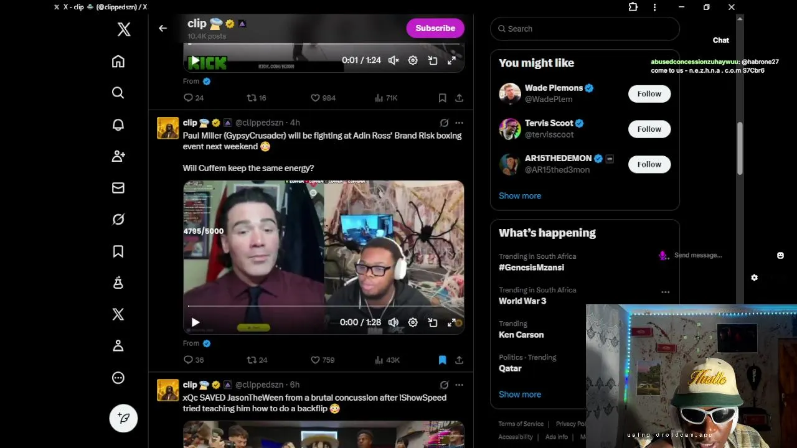Reply to Paul Miller boxing post
This screenshot has width=797, height=448.
coord(194,360)
